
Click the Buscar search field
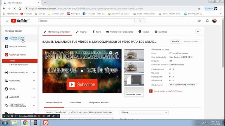(86, 21)
